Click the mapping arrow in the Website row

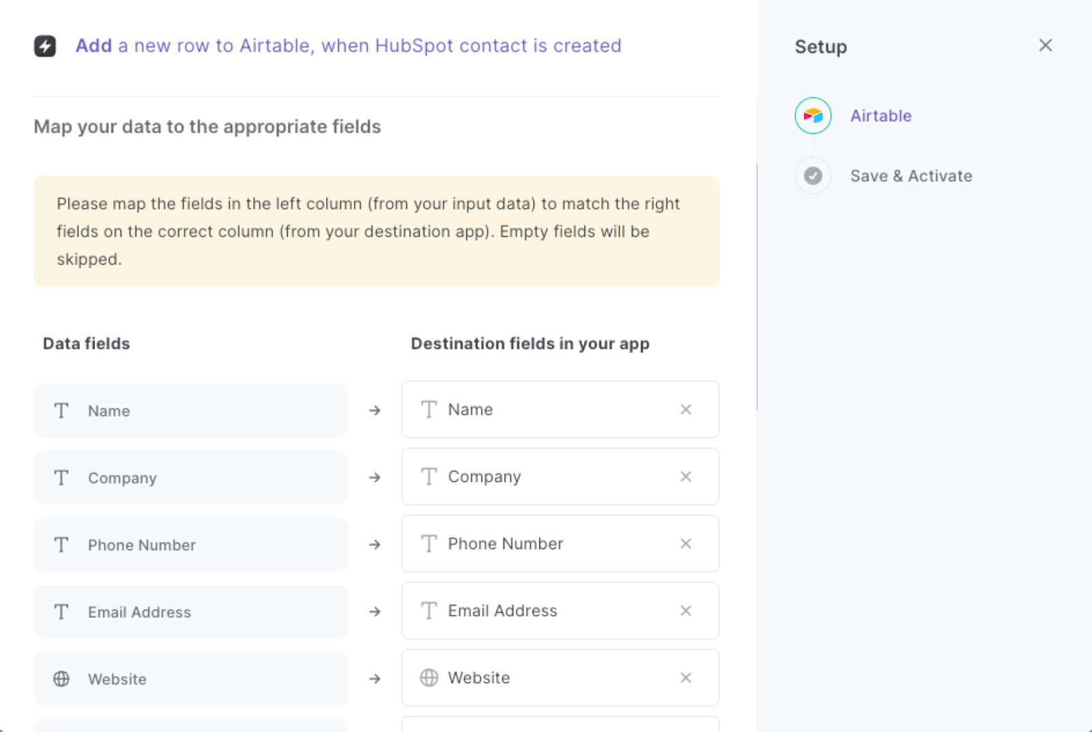(x=375, y=679)
